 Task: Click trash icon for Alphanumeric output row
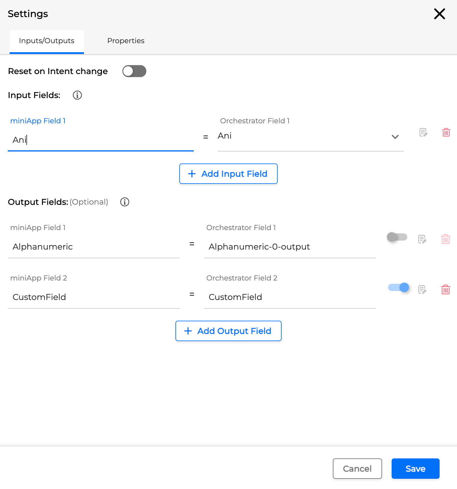(x=445, y=239)
